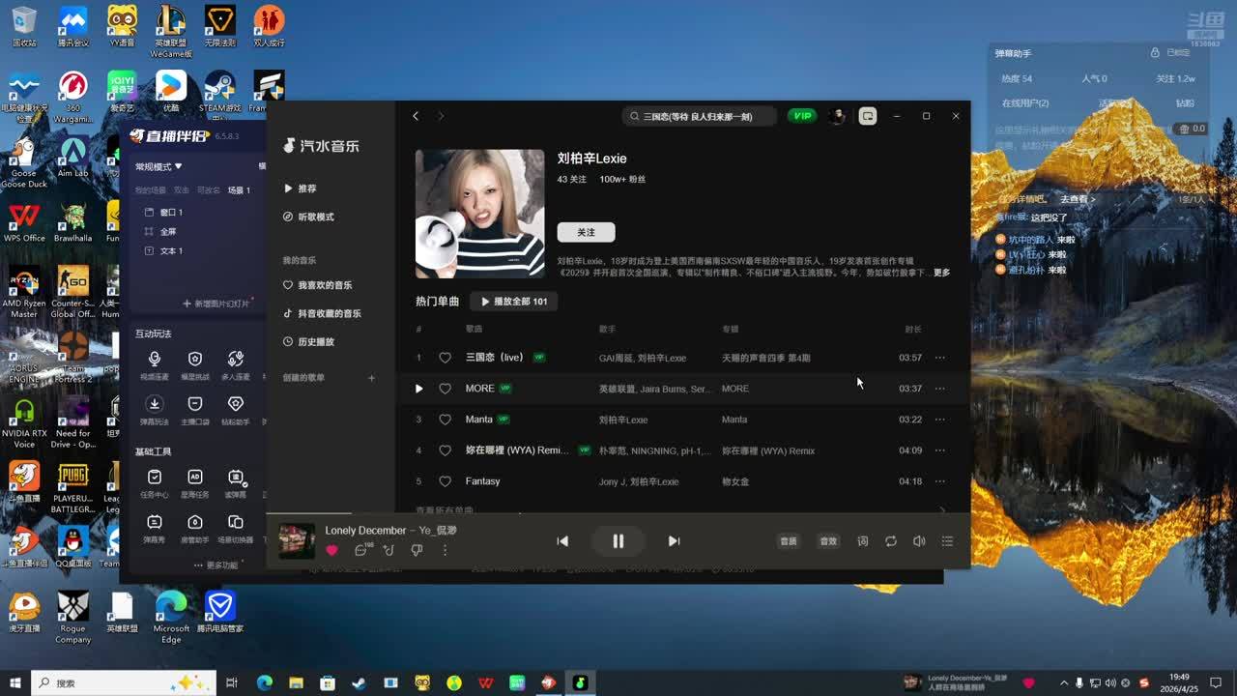Open 任务中心 in 直播伴侣
Viewport: 1237px width, 696px height.
[155, 483]
